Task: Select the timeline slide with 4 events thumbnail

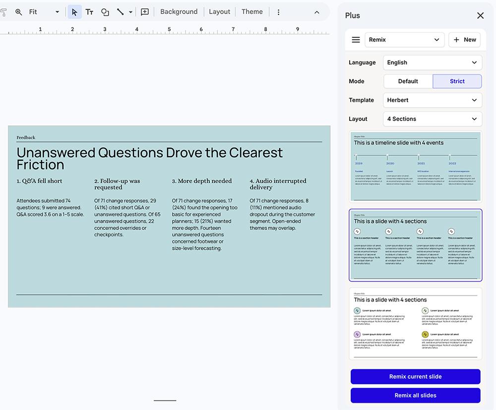Action: (x=415, y=167)
